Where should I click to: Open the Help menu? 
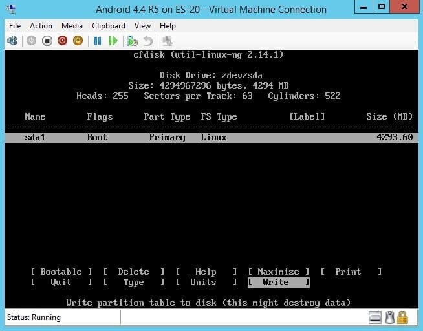coord(168,26)
